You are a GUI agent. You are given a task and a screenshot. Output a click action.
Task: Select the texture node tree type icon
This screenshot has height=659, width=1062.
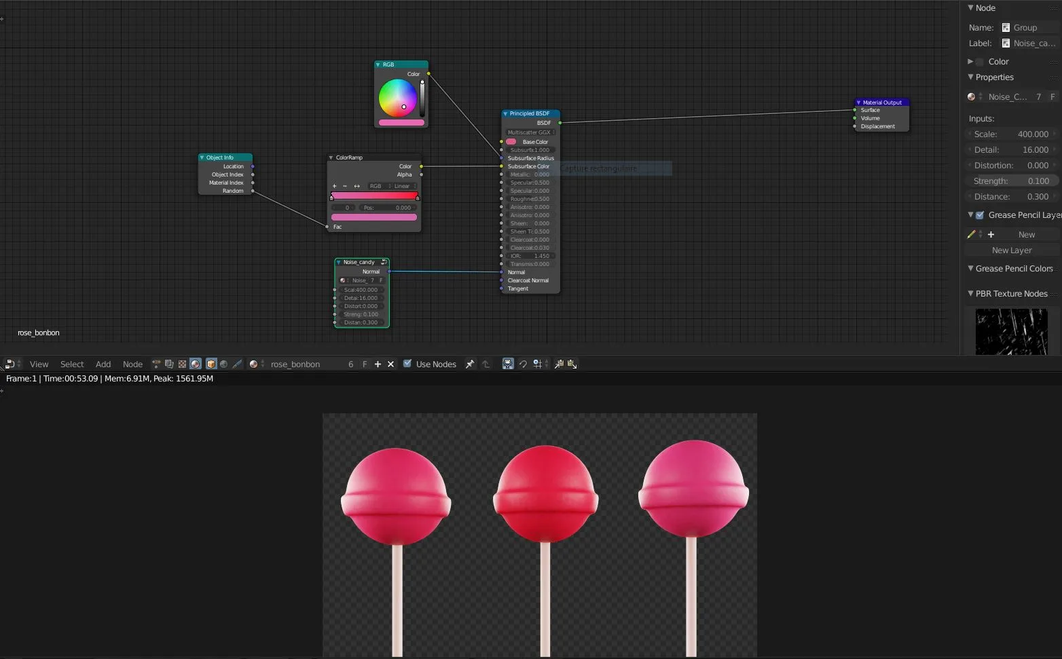pyautogui.click(x=182, y=364)
